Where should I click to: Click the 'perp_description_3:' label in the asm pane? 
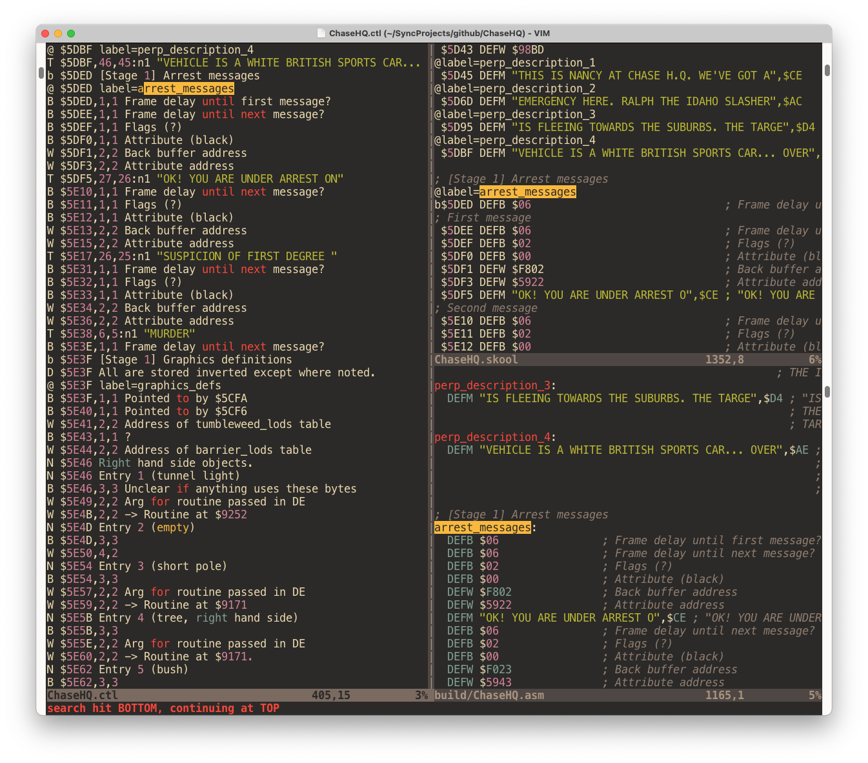[x=496, y=385]
